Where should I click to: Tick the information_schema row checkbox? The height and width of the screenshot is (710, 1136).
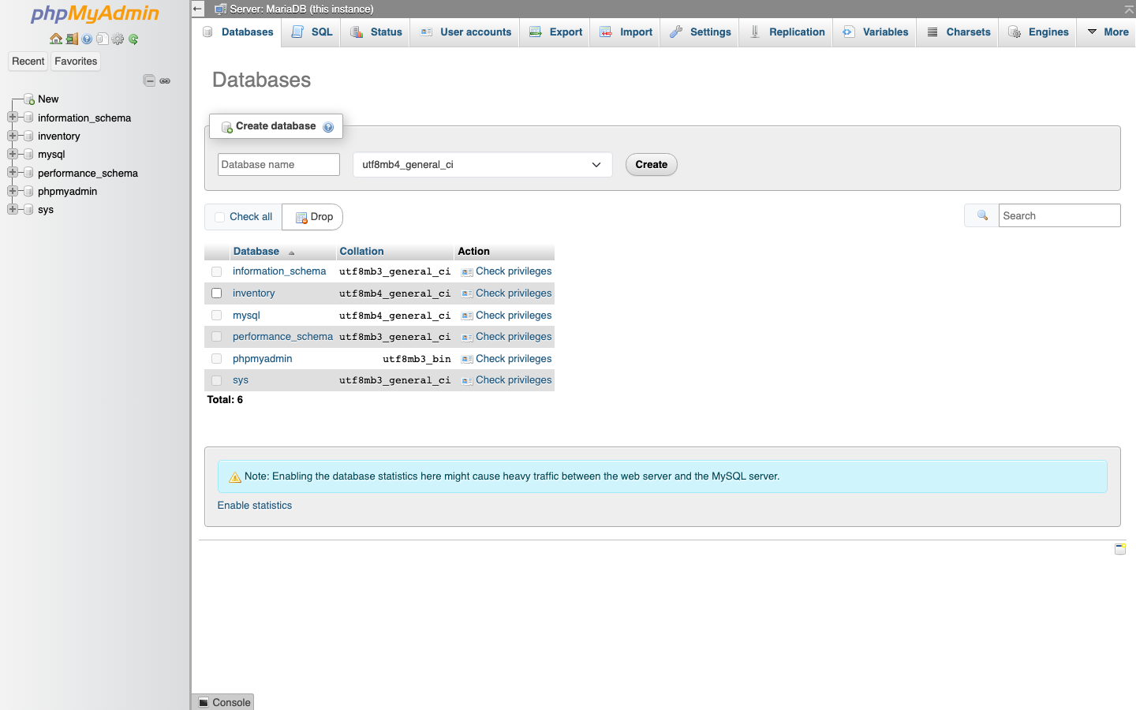216,271
